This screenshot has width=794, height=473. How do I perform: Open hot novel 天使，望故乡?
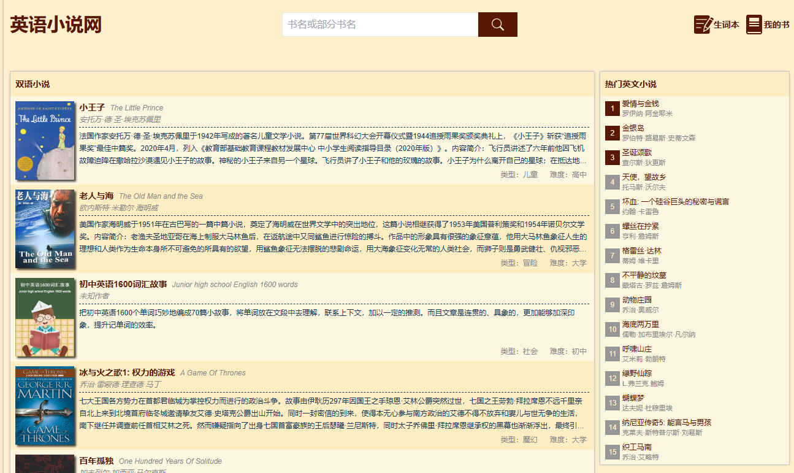[644, 177]
